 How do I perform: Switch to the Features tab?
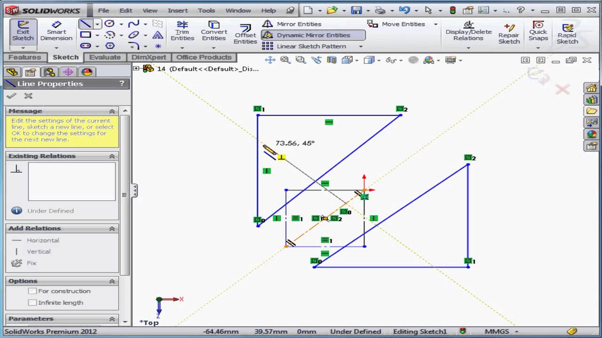tap(24, 57)
